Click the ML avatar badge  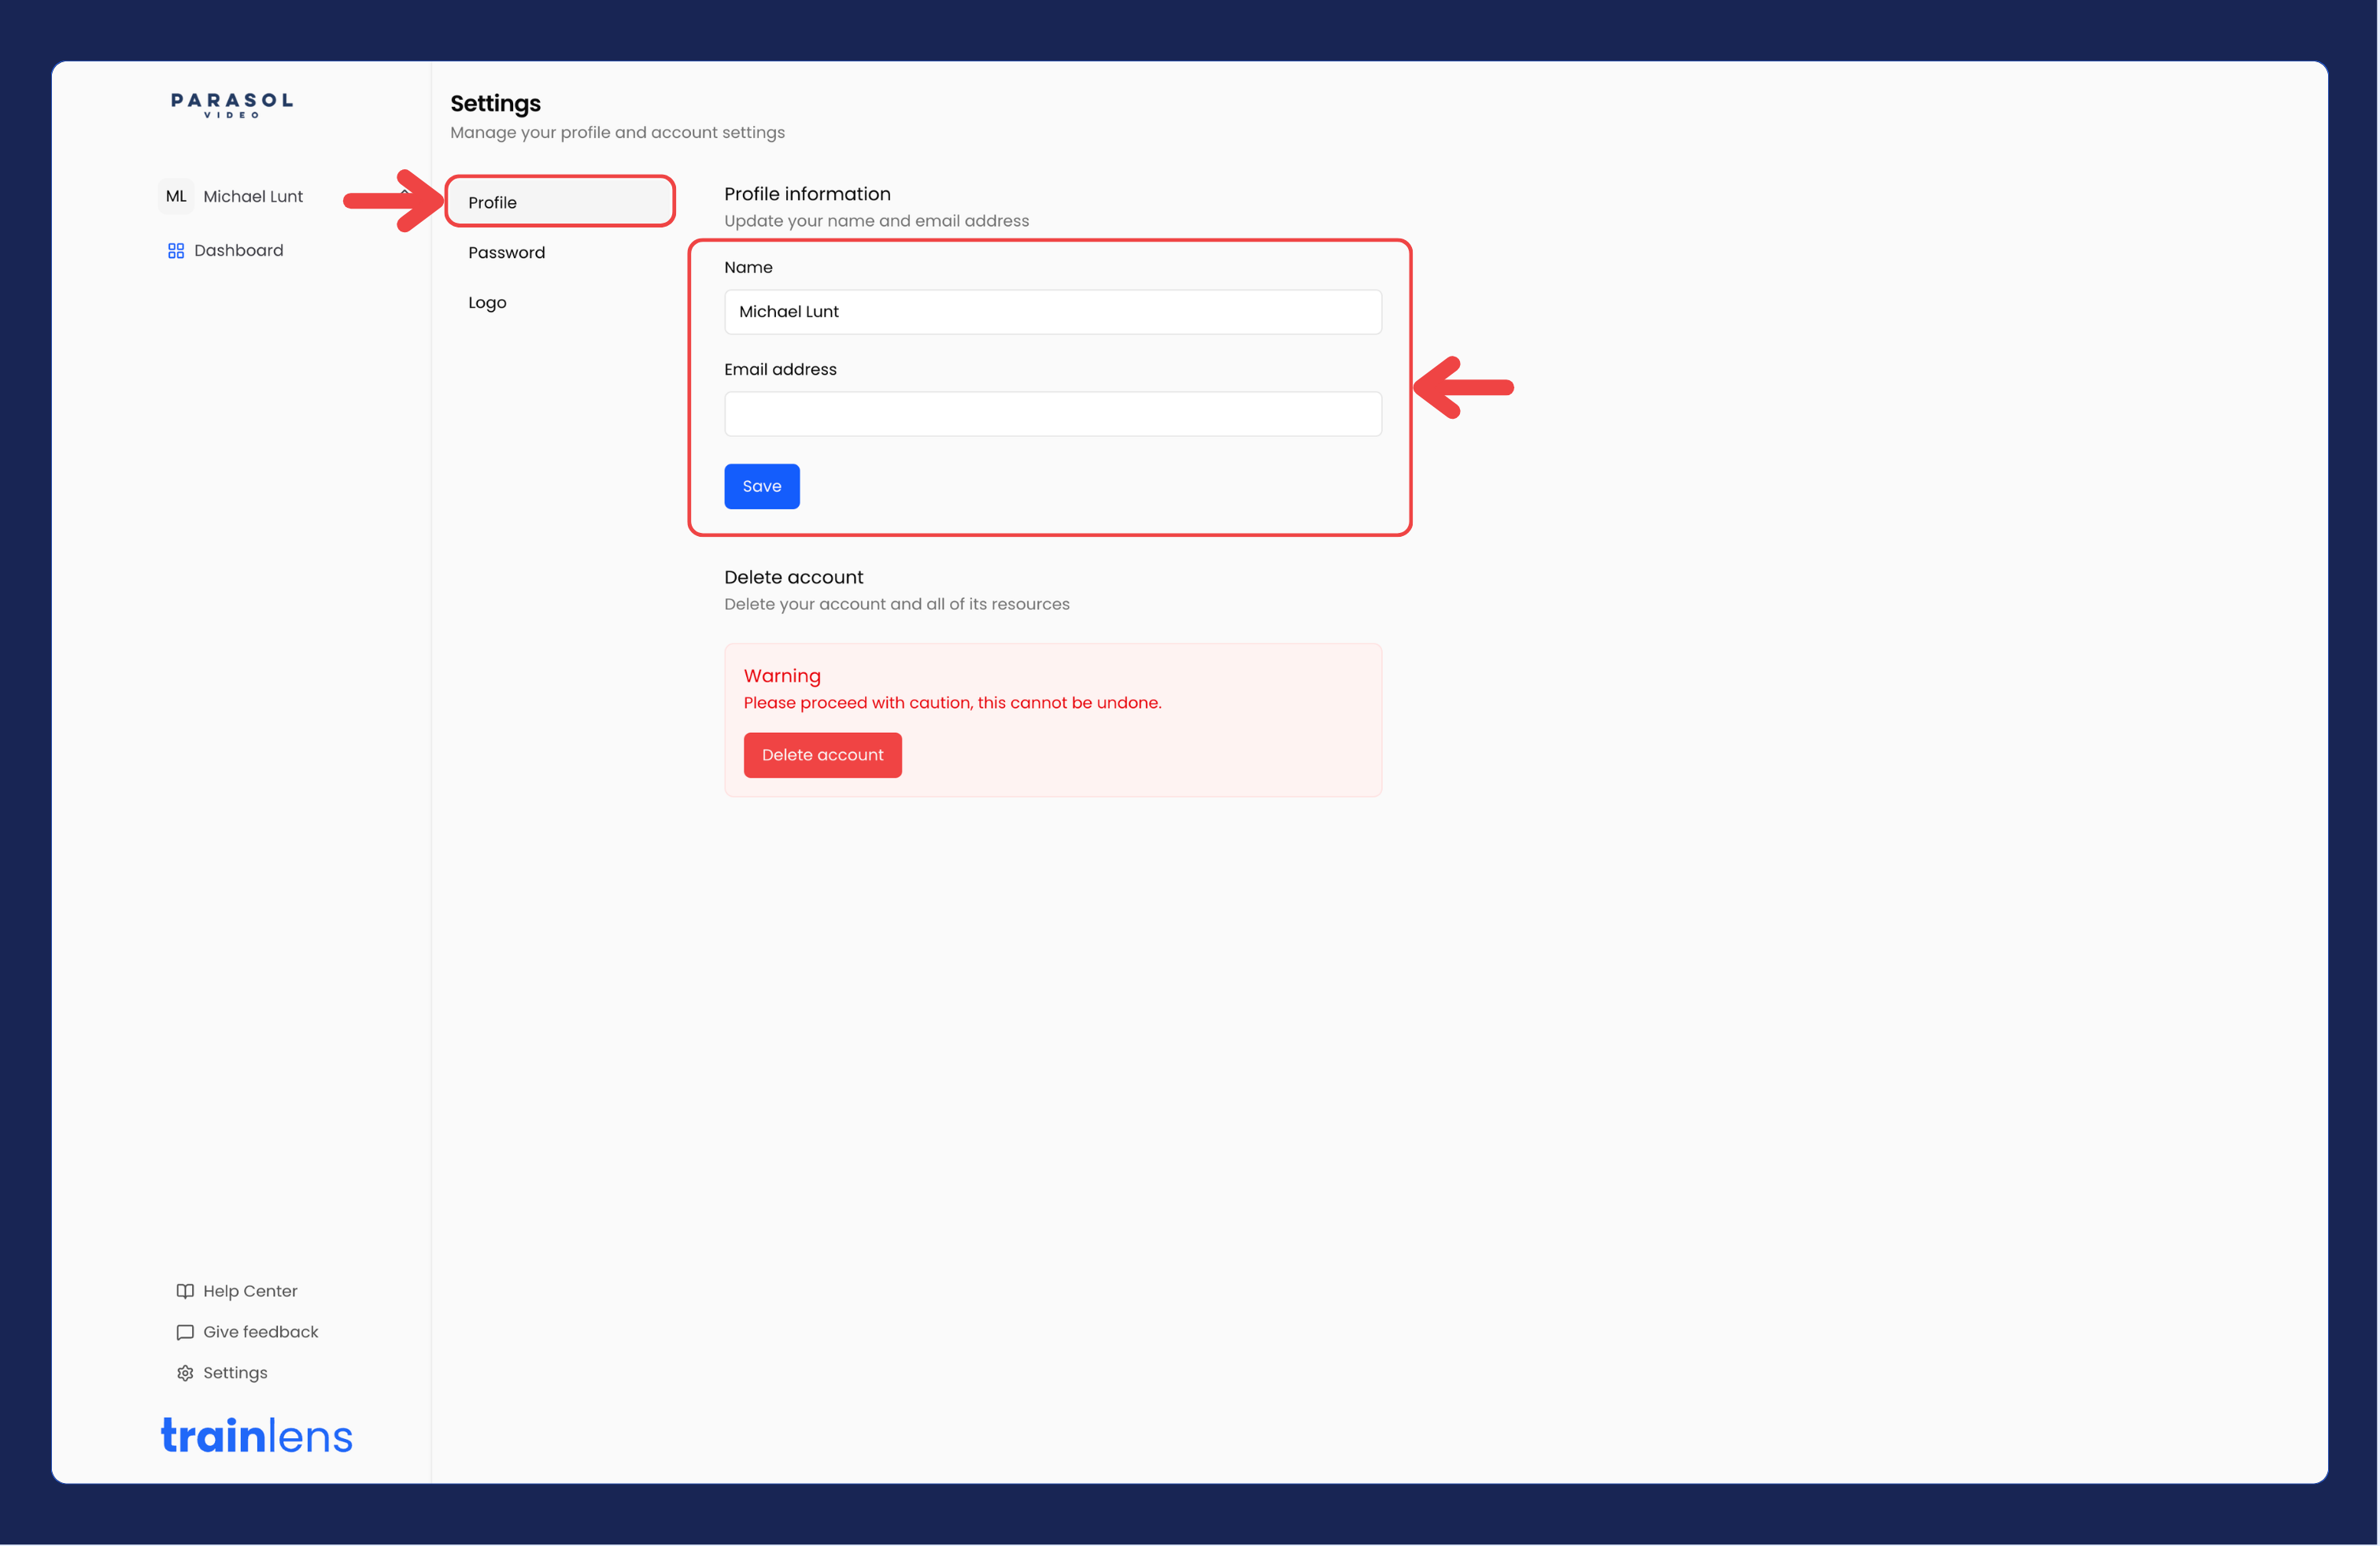click(x=176, y=197)
